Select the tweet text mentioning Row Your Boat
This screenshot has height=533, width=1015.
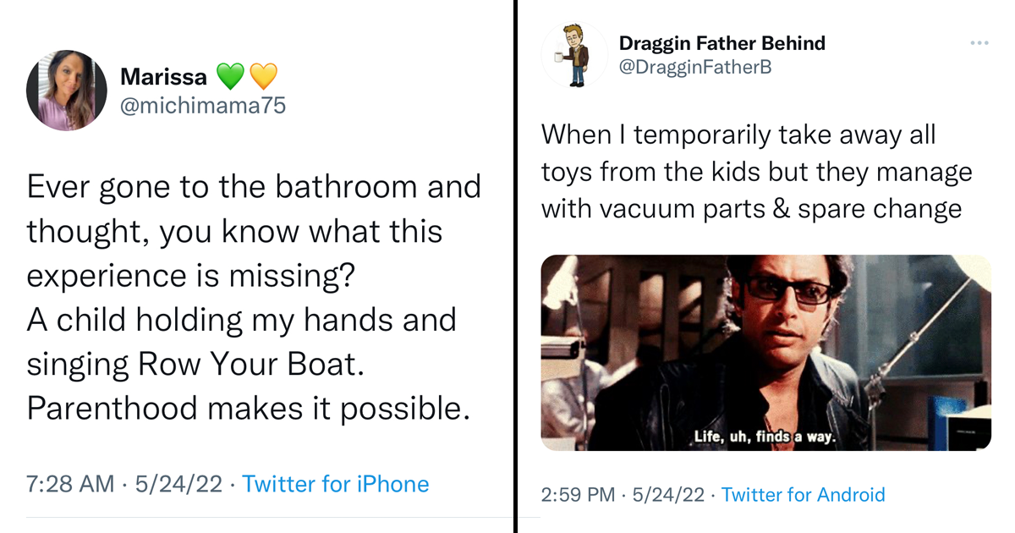point(254,296)
